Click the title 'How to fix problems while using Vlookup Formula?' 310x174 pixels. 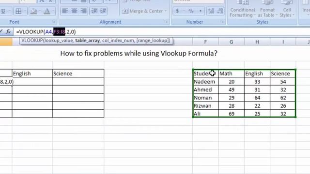[139, 53]
